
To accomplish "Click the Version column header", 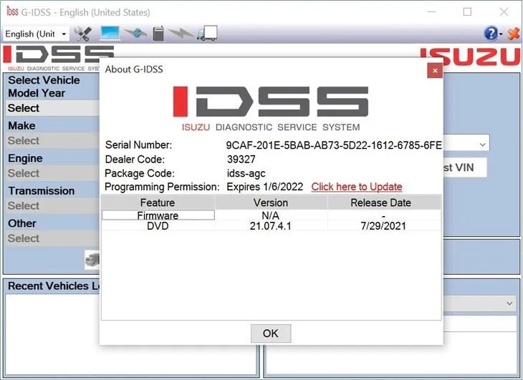I will point(271,203).
